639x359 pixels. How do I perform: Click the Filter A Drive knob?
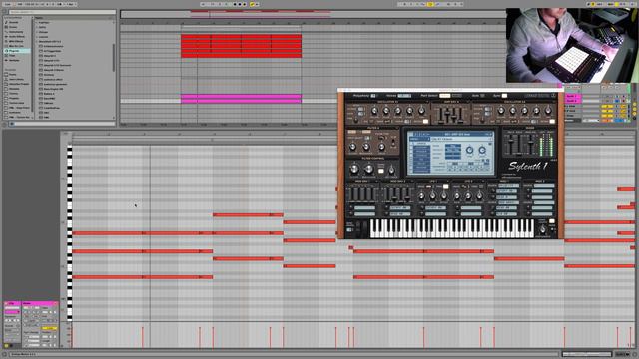(x=381, y=147)
